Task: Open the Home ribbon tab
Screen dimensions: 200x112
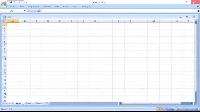Action: 12,7
